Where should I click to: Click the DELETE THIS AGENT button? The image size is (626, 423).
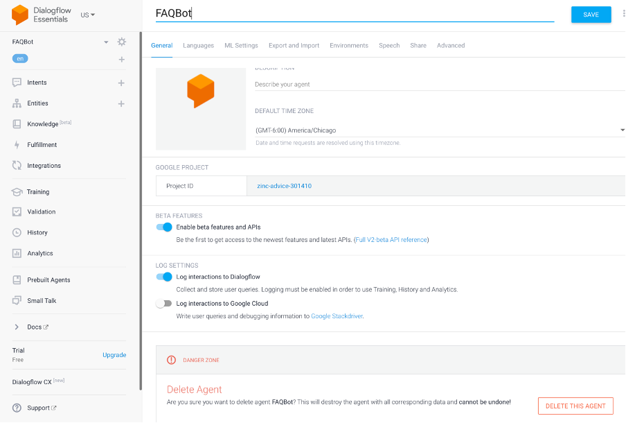click(575, 406)
